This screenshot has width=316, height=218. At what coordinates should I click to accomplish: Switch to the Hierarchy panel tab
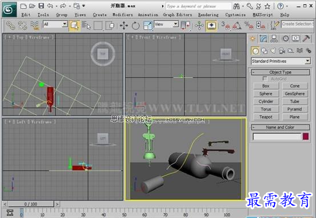274,38
